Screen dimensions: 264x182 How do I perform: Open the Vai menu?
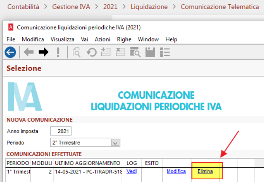coord(84,39)
